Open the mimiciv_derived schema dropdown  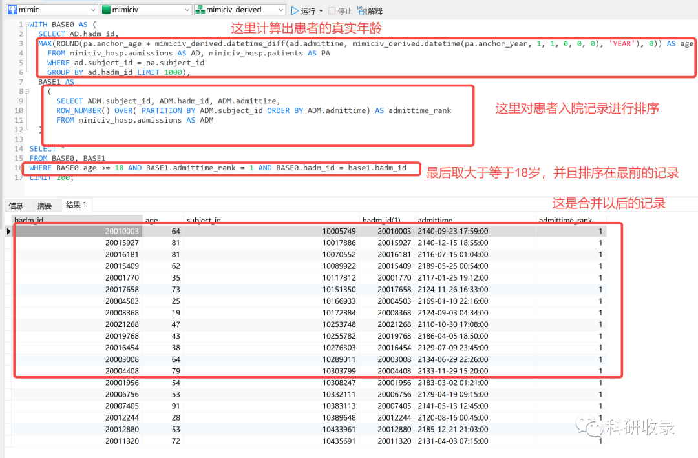240,10
